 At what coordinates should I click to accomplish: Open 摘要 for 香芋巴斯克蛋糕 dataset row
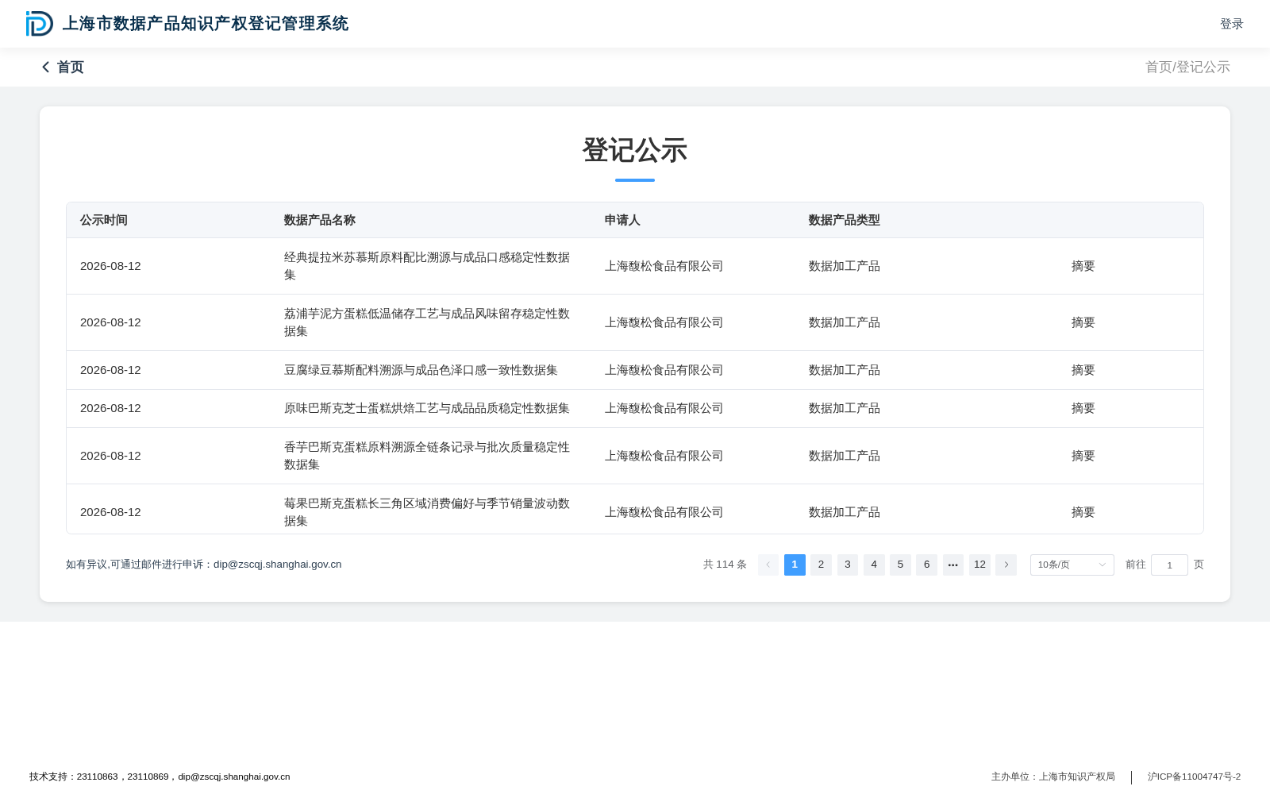(1083, 456)
